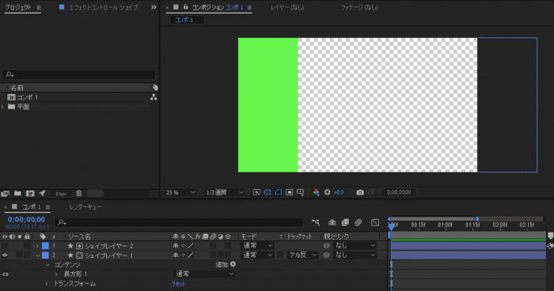Viewport: 554px width, 291px height.
Task: Toggle mask and shape path visibility
Action: [279, 192]
